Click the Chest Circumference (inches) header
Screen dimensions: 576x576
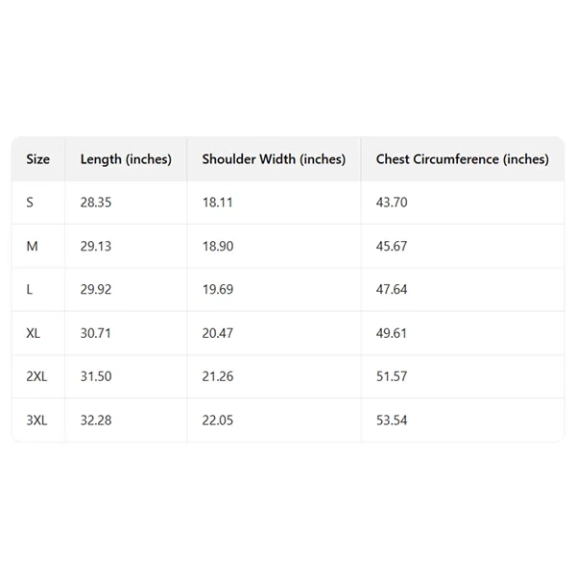[x=462, y=159]
